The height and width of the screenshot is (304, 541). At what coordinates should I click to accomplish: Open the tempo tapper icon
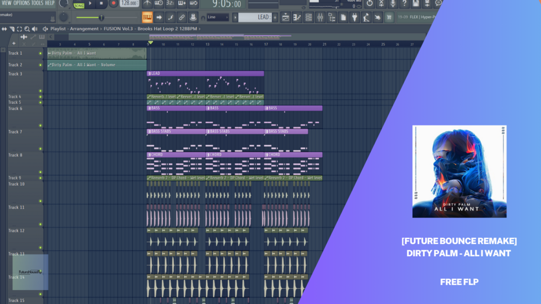pos(366,17)
